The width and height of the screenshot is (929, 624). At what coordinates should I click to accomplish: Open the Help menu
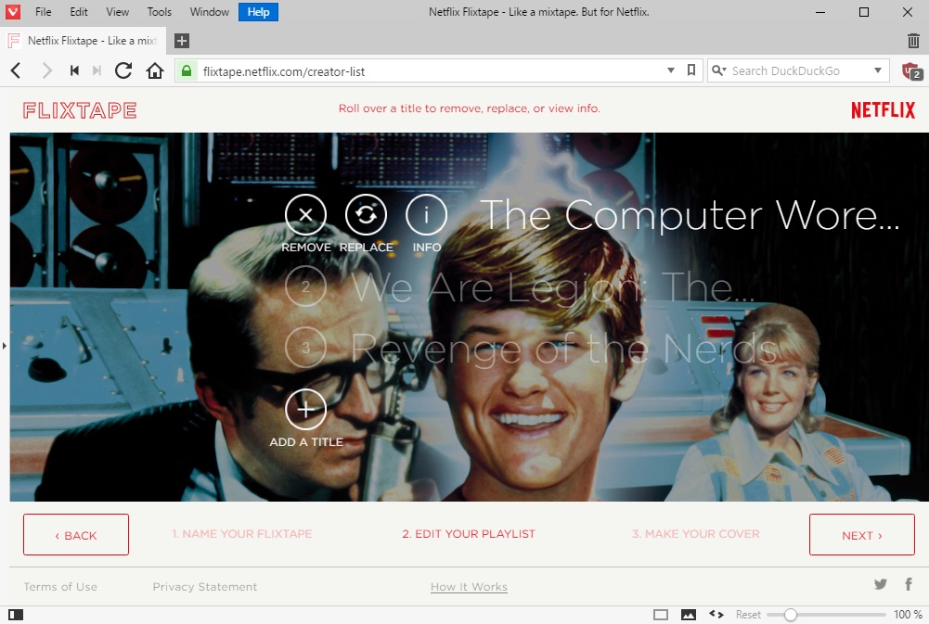[258, 12]
